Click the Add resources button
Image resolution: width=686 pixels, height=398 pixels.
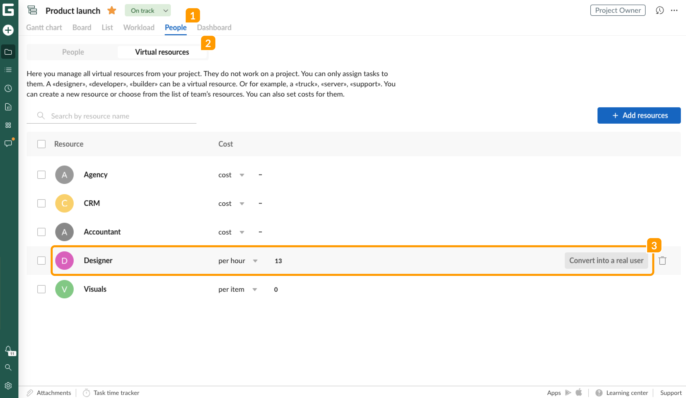[639, 115]
